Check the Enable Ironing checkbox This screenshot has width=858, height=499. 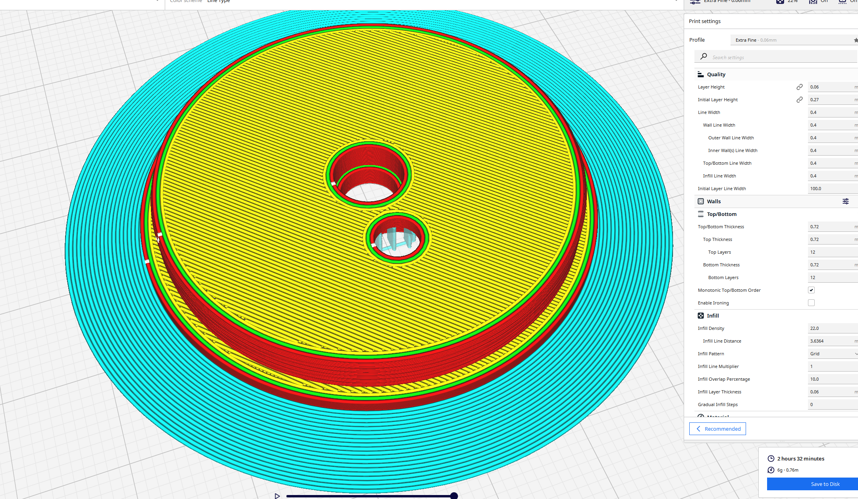(x=811, y=303)
